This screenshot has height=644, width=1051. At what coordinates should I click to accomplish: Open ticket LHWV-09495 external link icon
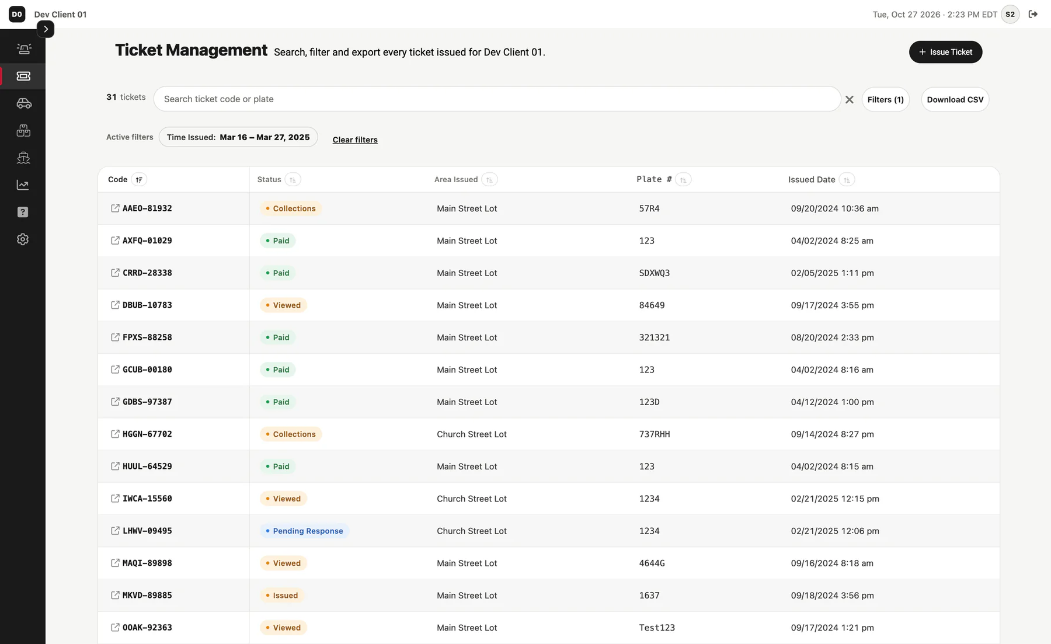[x=115, y=531]
